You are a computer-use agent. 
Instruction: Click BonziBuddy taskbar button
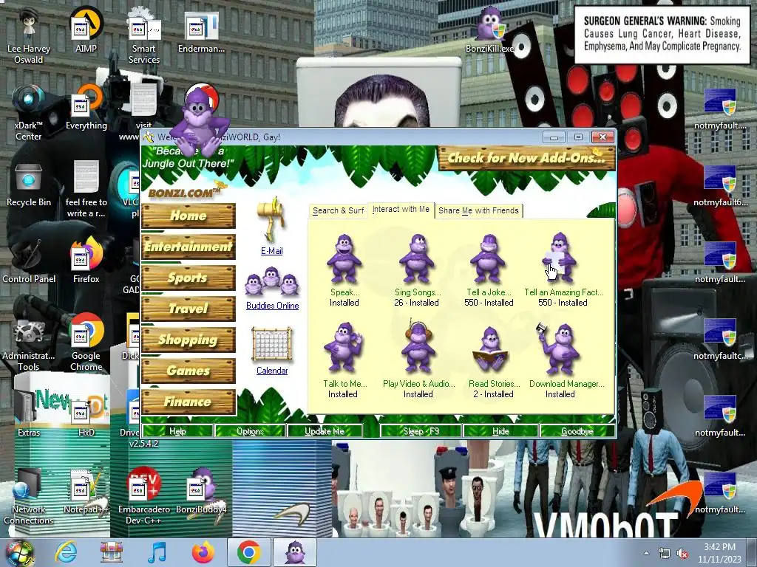click(295, 552)
